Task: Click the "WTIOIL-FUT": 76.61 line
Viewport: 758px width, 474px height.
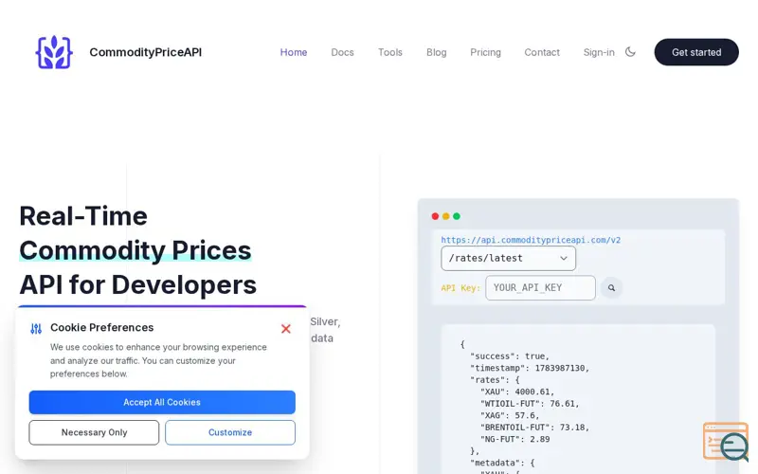Action: coord(530,404)
